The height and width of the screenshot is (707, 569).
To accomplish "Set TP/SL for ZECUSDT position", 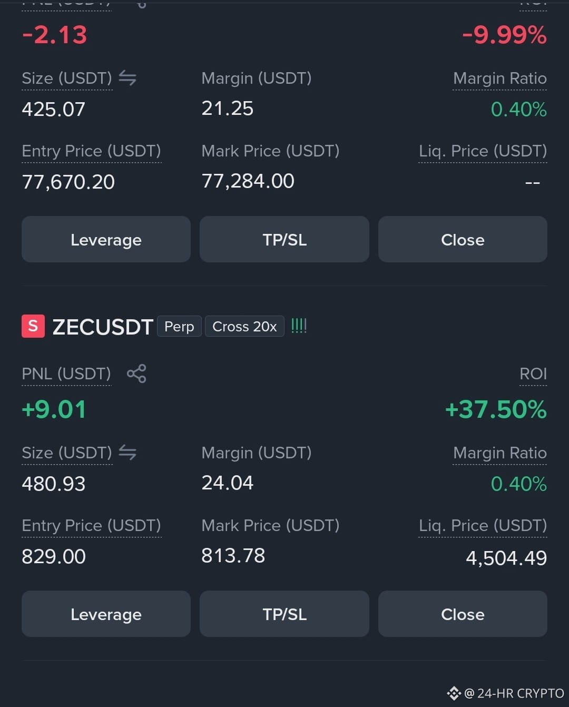I will pos(284,614).
